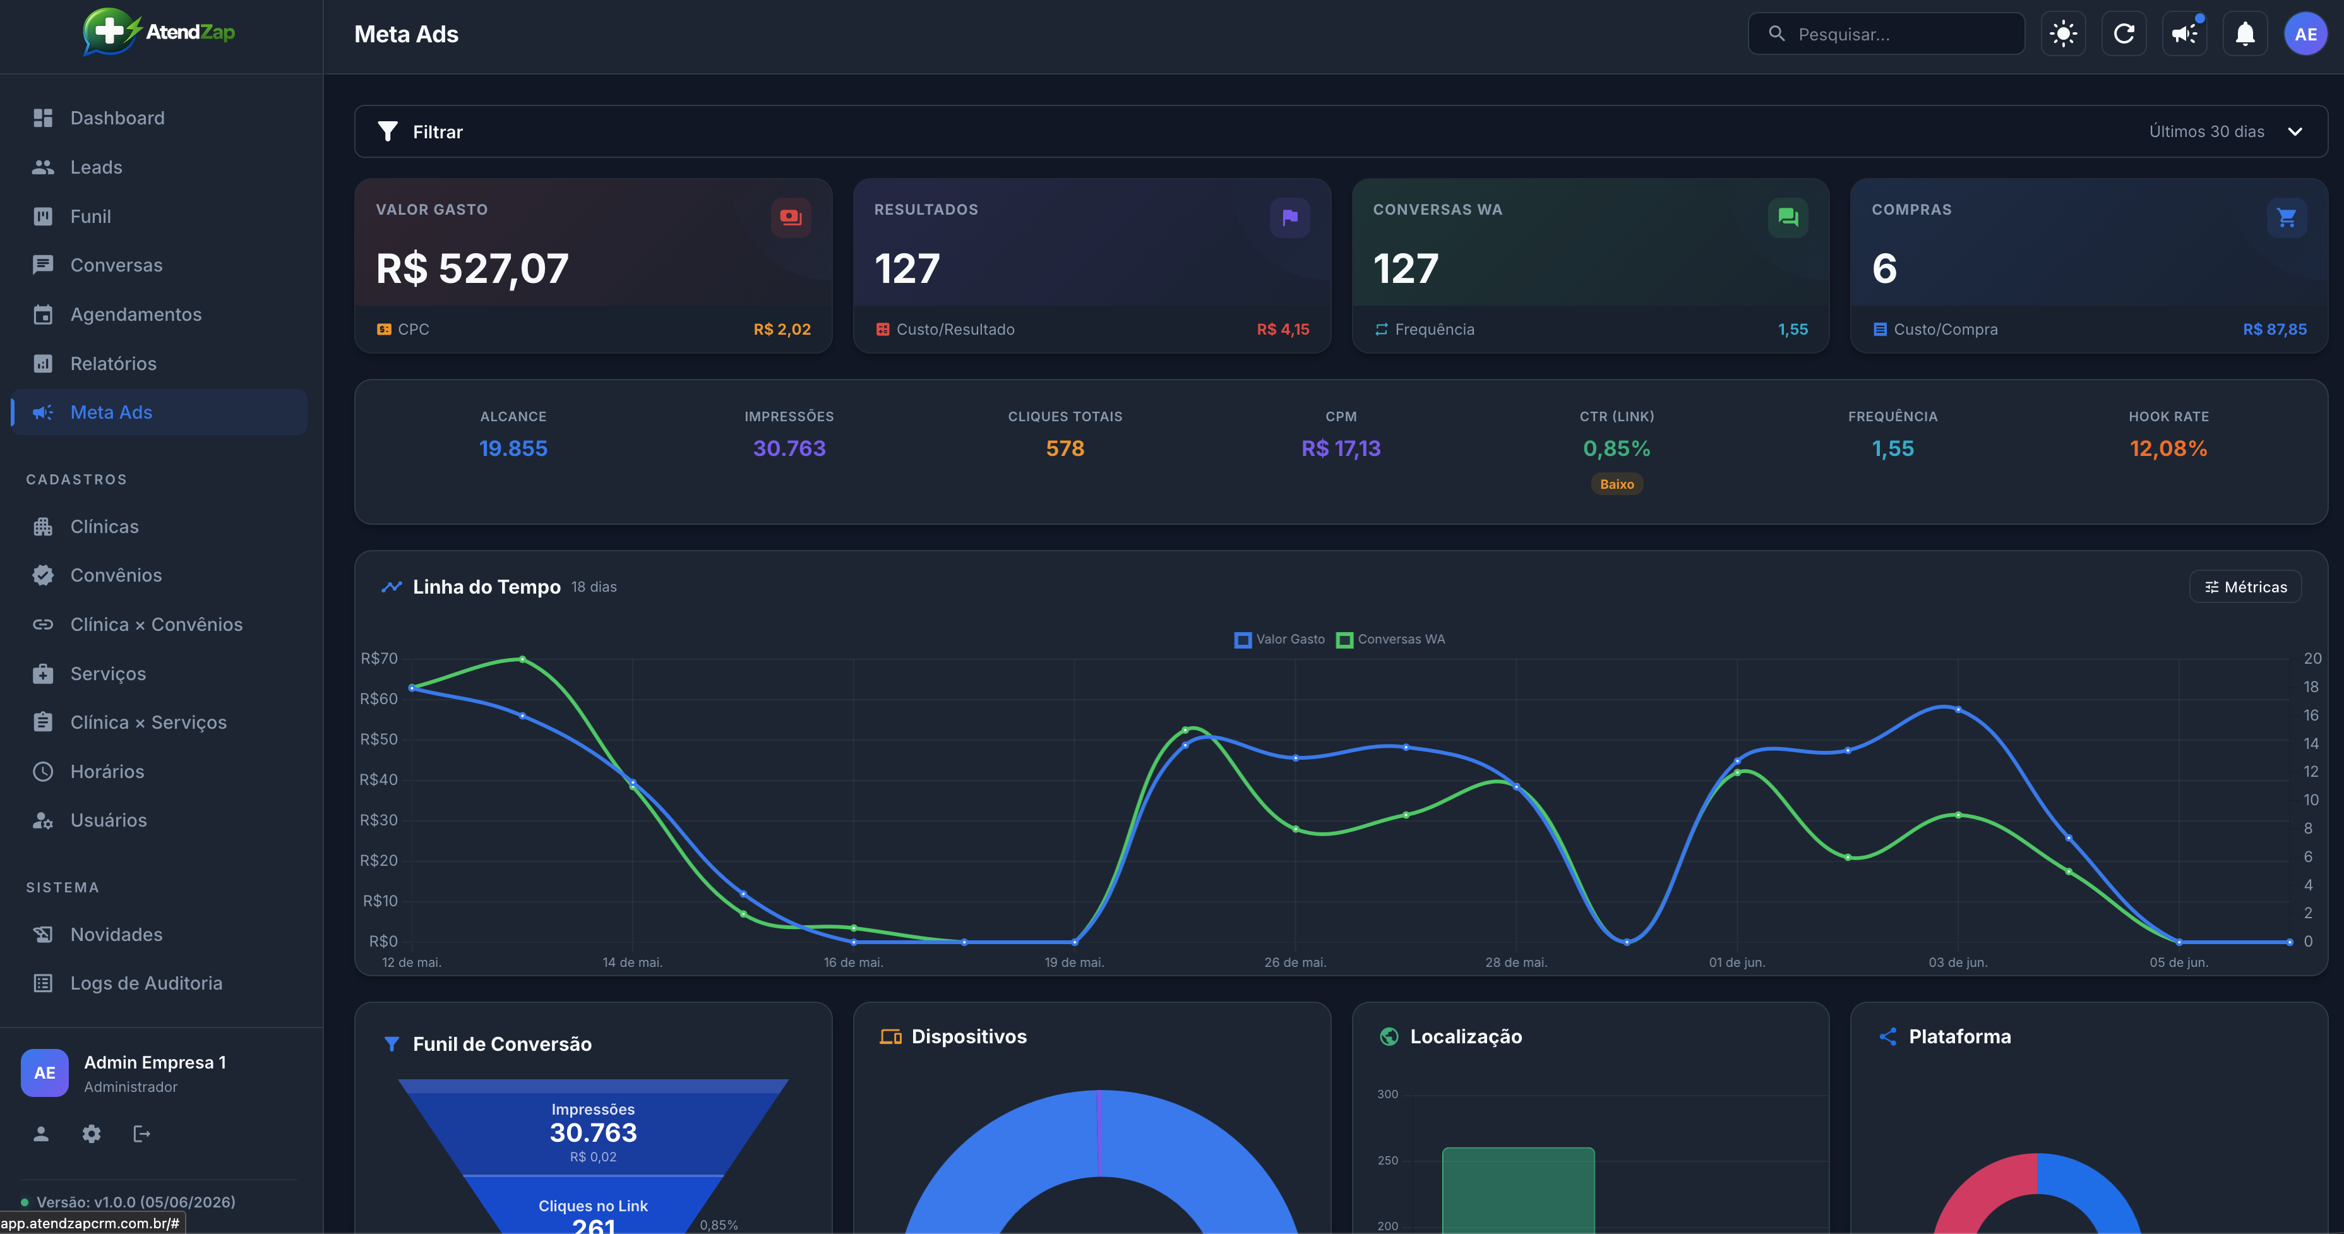The width and height of the screenshot is (2344, 1234).
Task: Click the profile person icon in sidebar footer
Action: click(41, 1134)
